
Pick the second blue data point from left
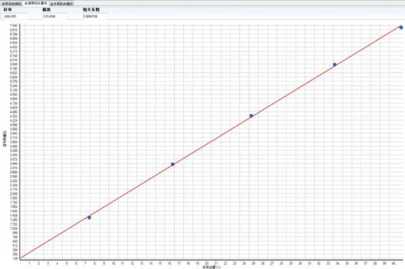(173, 164)
